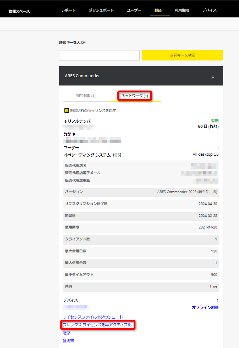The height and width of the screenshot is (348, 239).
Task: Tick the hide expired licenses checkbox
Action: coord(67,110)
